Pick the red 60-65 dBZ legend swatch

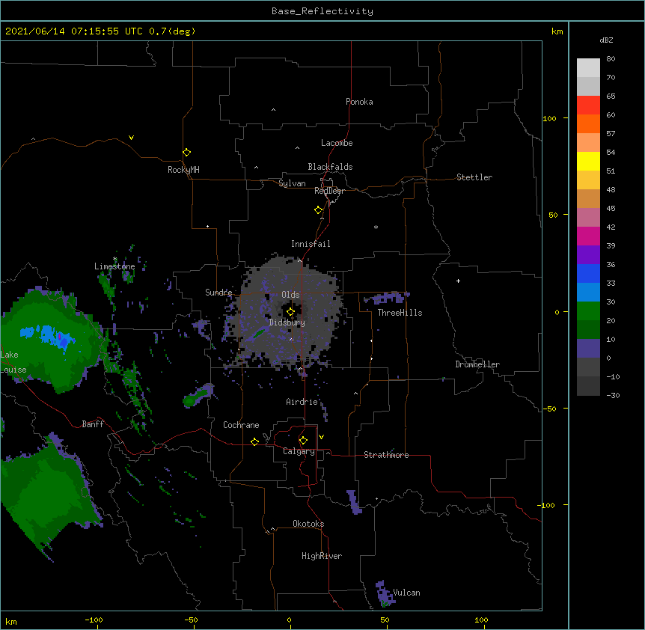coord(588,105)
